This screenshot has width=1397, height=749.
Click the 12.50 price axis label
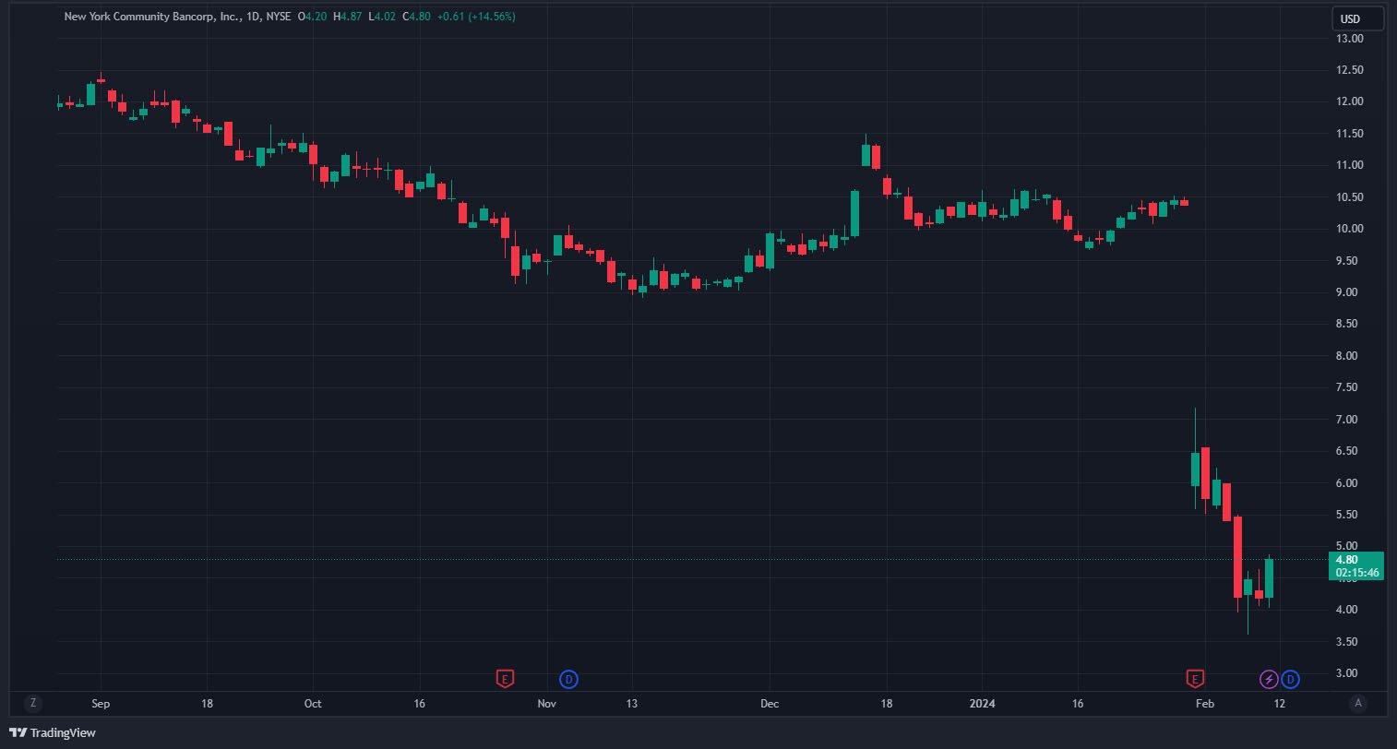click(x=1351, y=70)
